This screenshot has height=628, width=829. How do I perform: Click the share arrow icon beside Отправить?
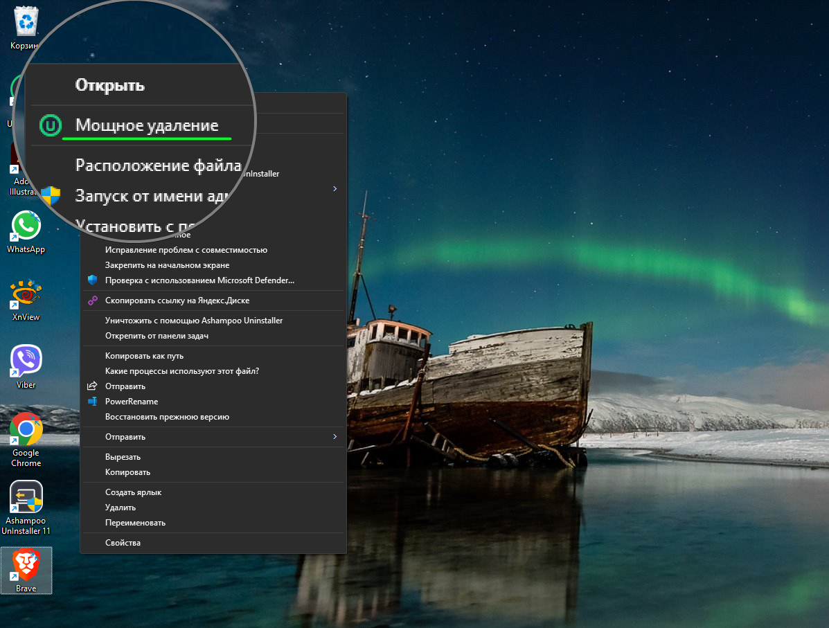pos(93,386)
